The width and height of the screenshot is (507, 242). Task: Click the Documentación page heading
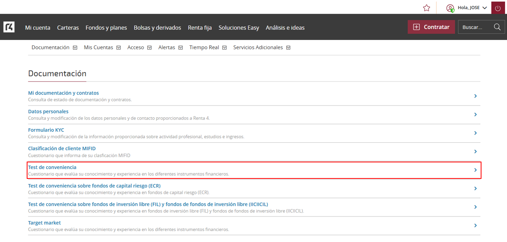tap(57, 74)
